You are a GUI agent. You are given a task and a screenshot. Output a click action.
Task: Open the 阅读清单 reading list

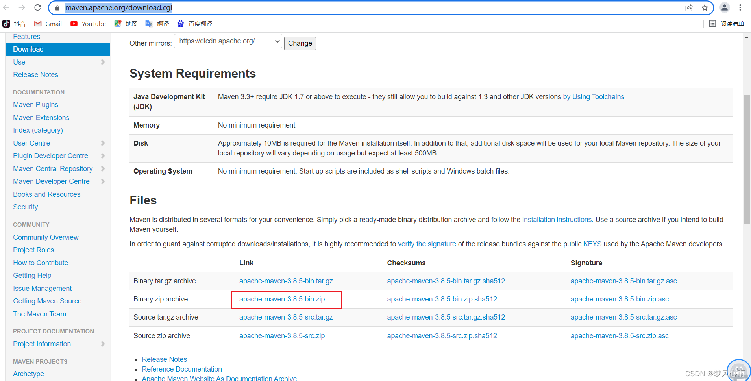coord(727,24)
